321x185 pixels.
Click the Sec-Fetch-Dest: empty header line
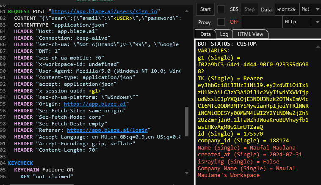coord(61,124)
